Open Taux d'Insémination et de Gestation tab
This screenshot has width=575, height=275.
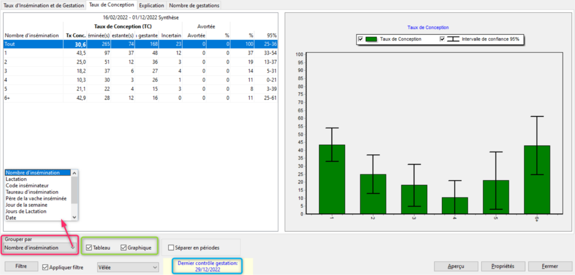(44, 5)
